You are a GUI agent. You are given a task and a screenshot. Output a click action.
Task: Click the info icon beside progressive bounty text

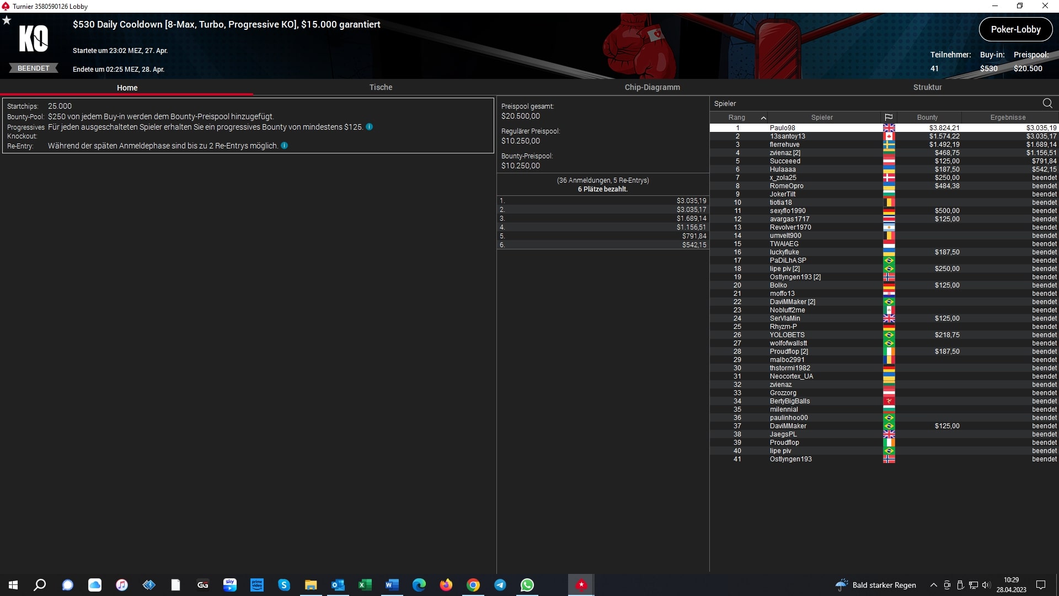tap(370, 127)
